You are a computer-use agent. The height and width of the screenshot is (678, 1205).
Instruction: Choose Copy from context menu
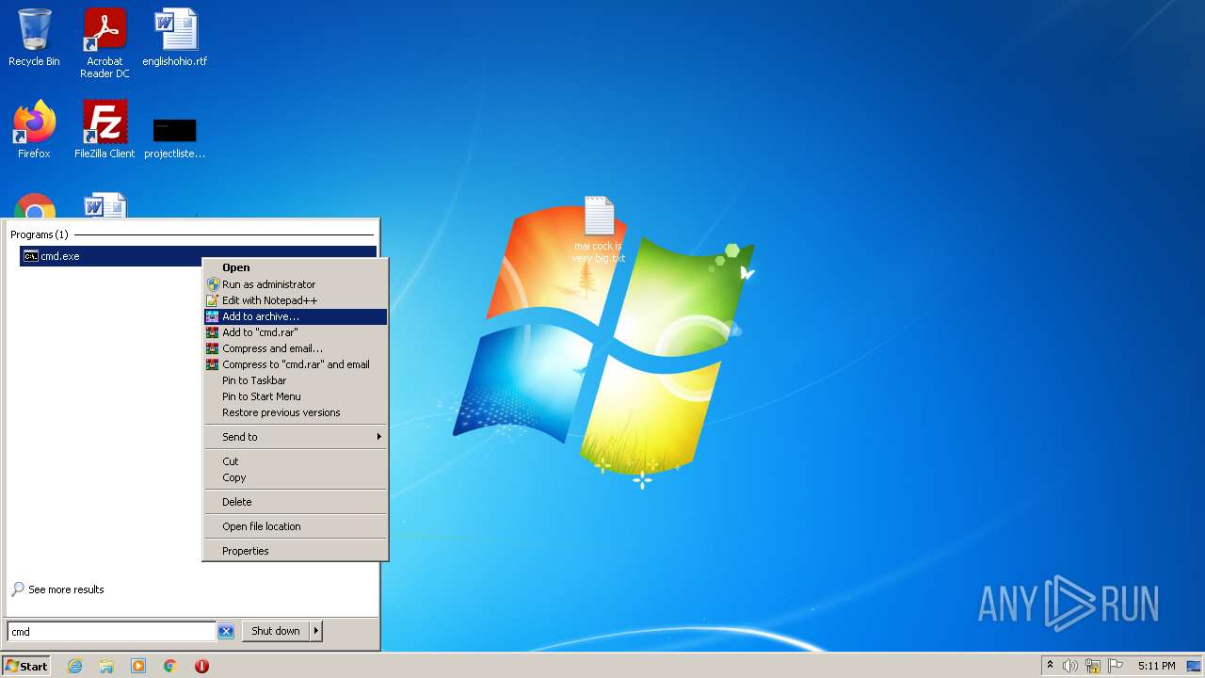(296, 477)
